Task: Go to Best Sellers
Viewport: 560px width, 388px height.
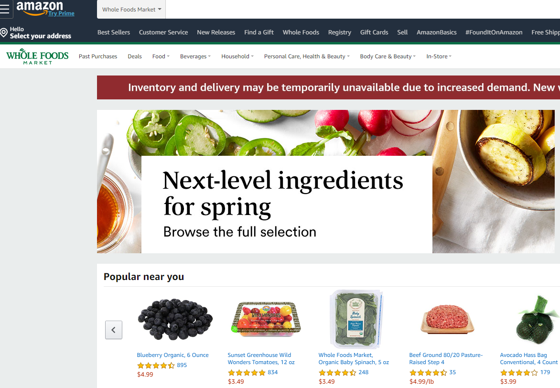Action: point(114,32)
